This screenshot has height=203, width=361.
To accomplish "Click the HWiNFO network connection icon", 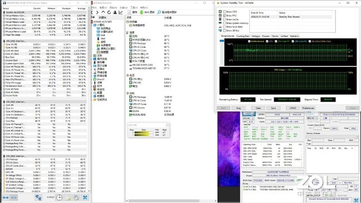I will 38,197.
